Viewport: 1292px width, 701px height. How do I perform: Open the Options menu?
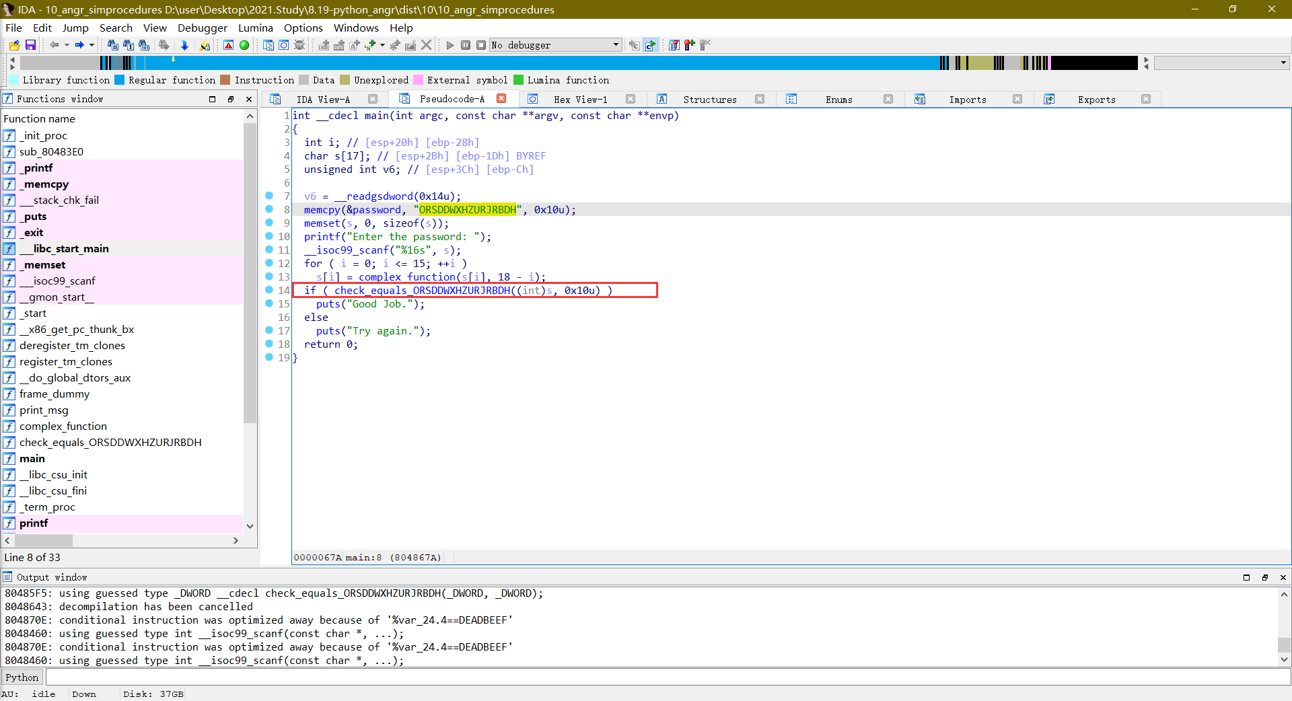pos(303,28)
